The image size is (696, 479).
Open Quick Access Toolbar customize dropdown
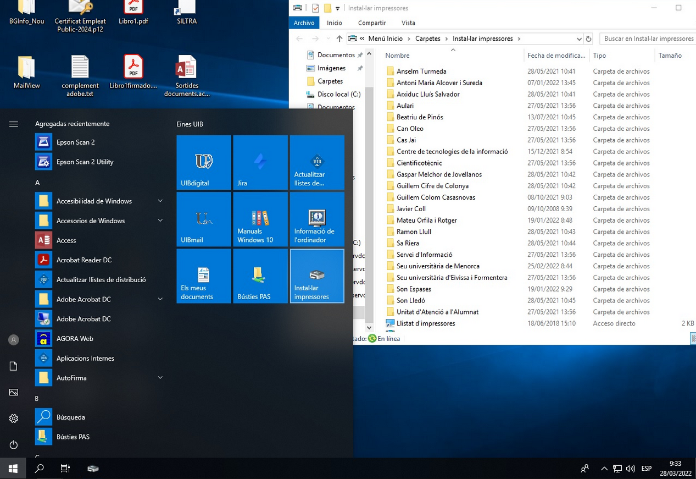pyautogui.click(x=338, y=8)
